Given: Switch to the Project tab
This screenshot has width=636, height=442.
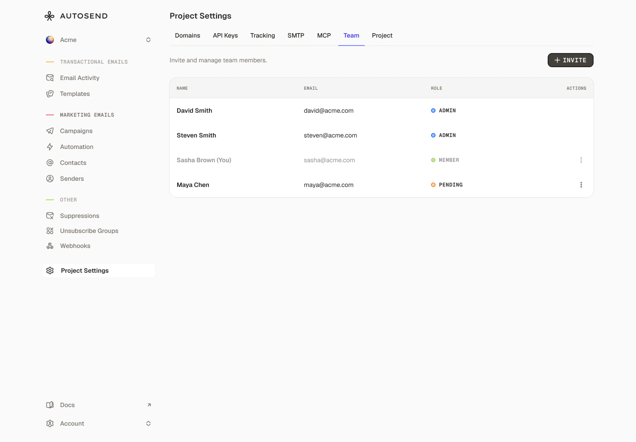Looking at the screenshot, I should pyautogui.click(x=382, y=35).
